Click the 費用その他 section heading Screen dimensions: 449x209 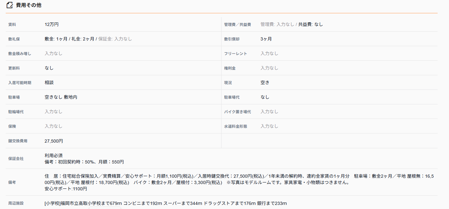pos(28,5)
